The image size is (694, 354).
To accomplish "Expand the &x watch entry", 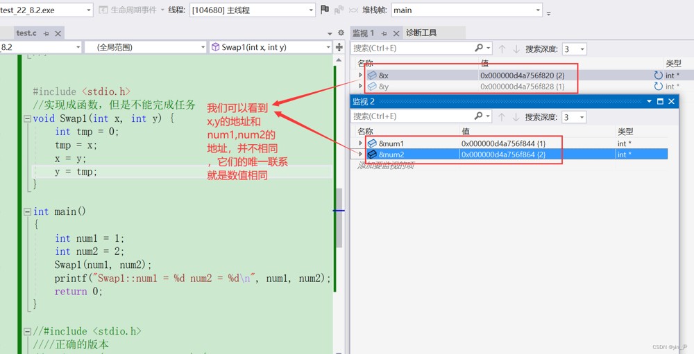I will tap(360, 75).
